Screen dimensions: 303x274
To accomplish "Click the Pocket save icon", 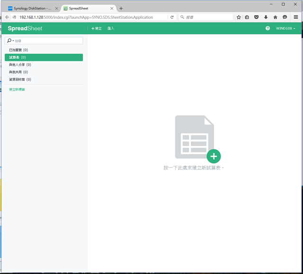I will click(x=256, y=17).
